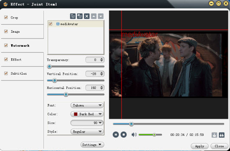The image size is (230, 151).
Task: Increase Transparency value with up arrow
Action: click(102, 59)
